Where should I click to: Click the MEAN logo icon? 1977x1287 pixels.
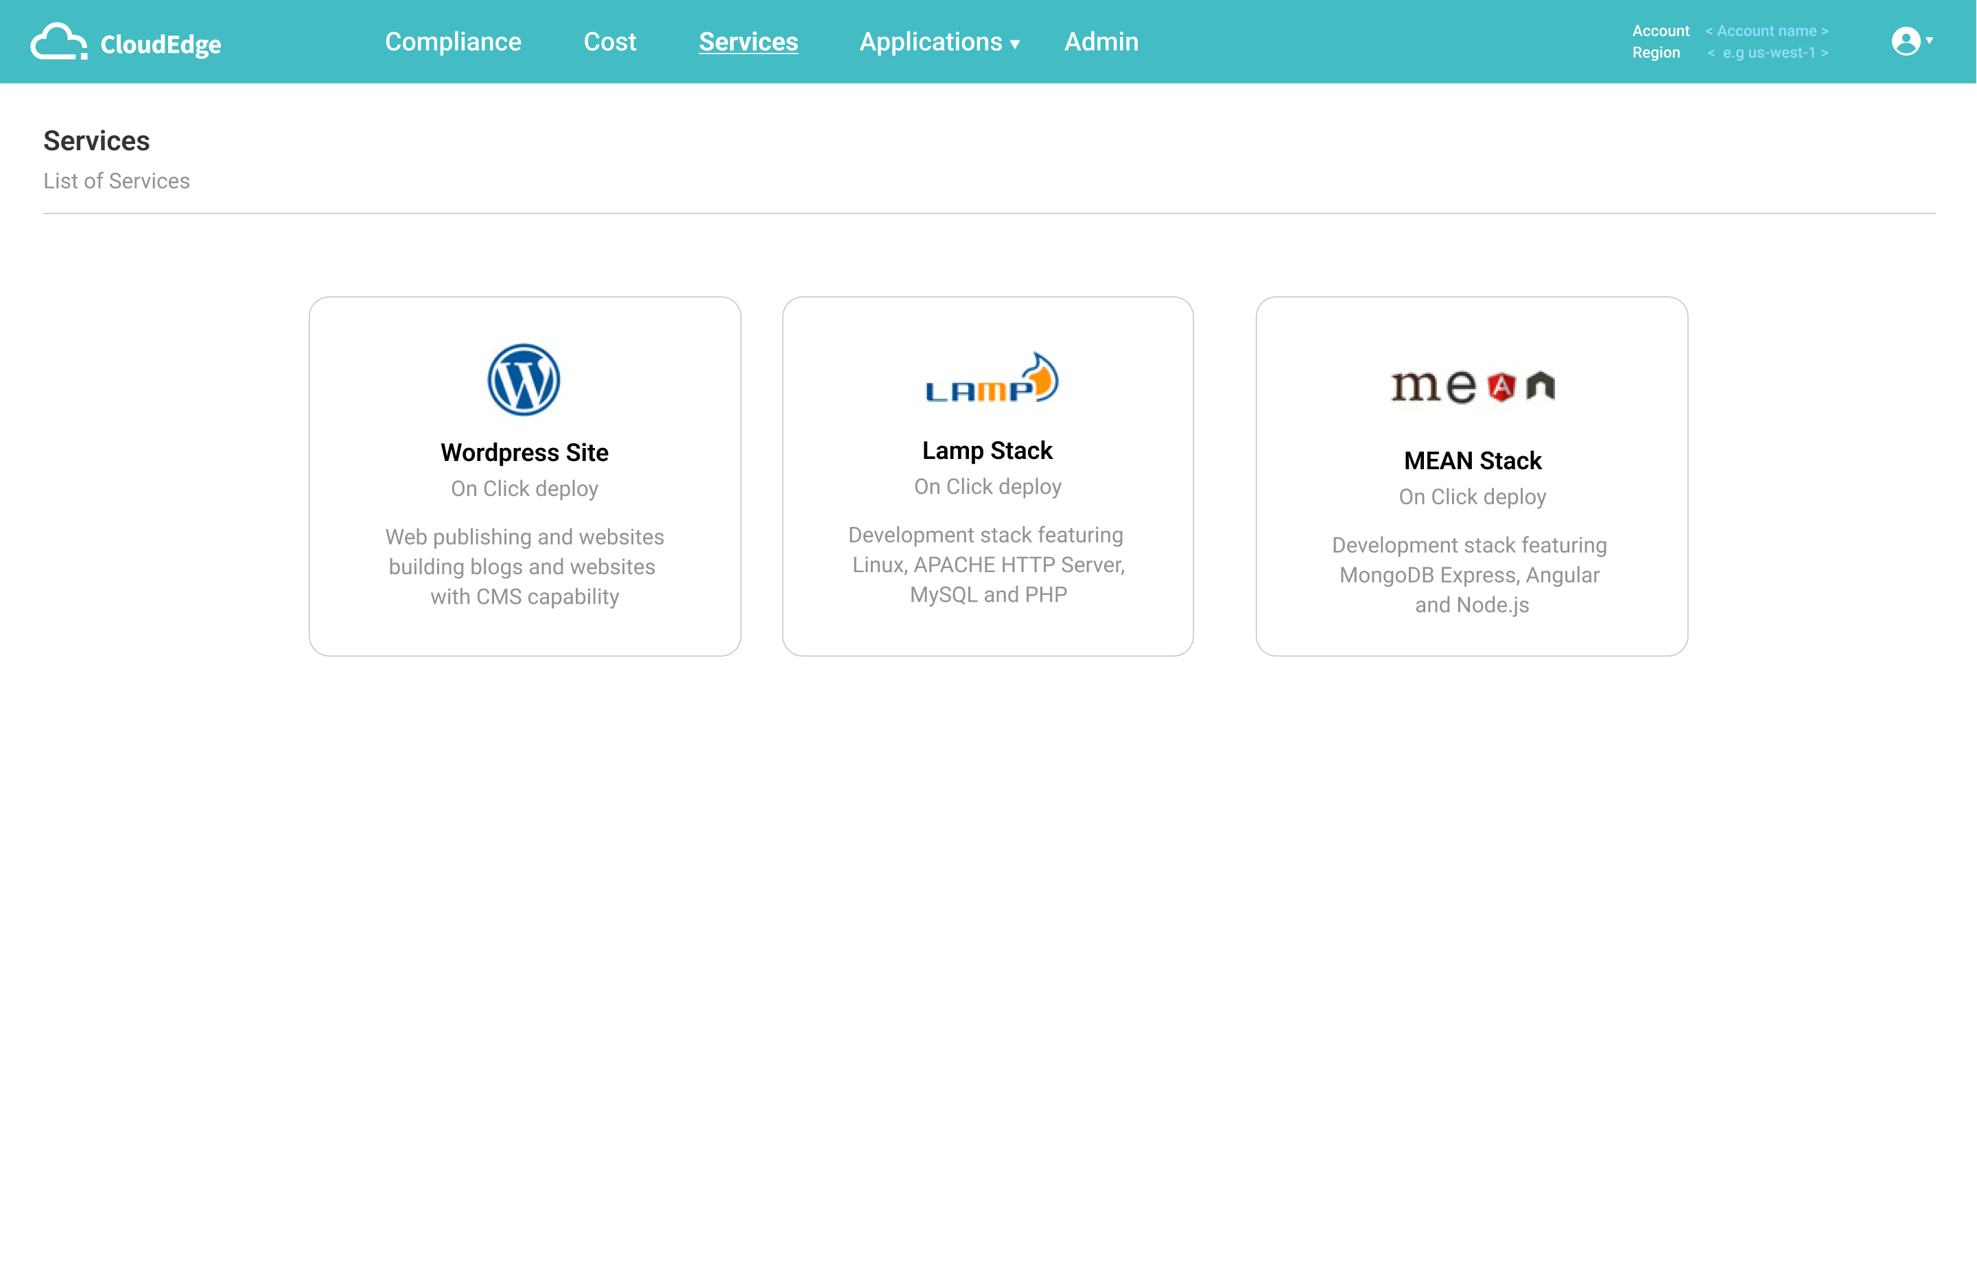(1473, 386)
